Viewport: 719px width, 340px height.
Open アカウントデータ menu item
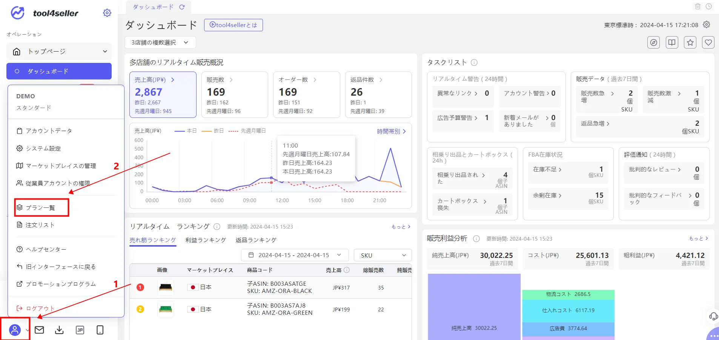44,131
